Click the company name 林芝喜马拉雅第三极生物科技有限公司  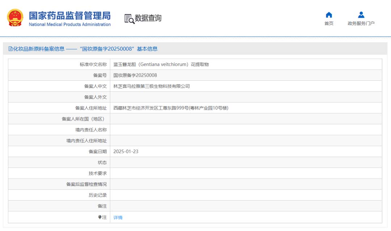tap(151, 86)
